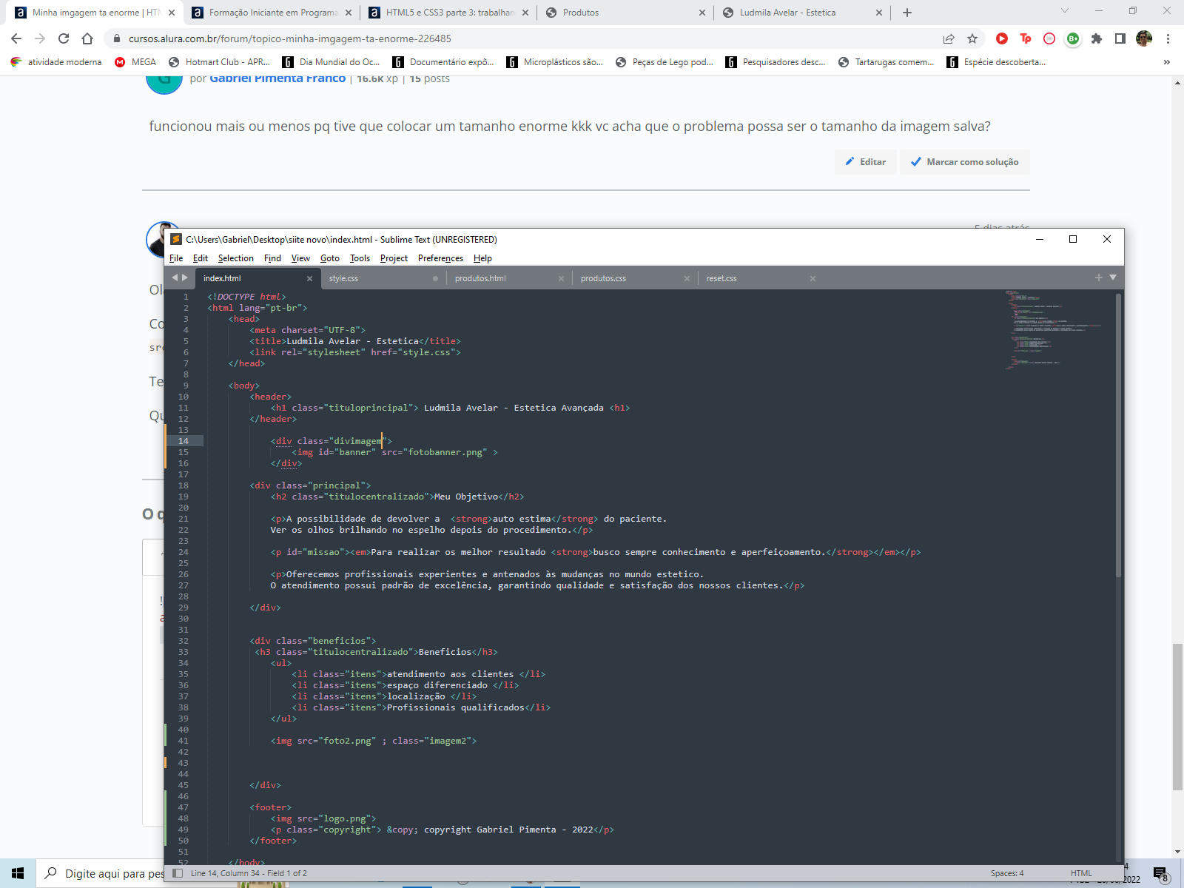This screenshot has width=1184, height=888.
Task: Open HTML syntax selector in status bar
Action: click(1081, 873)
